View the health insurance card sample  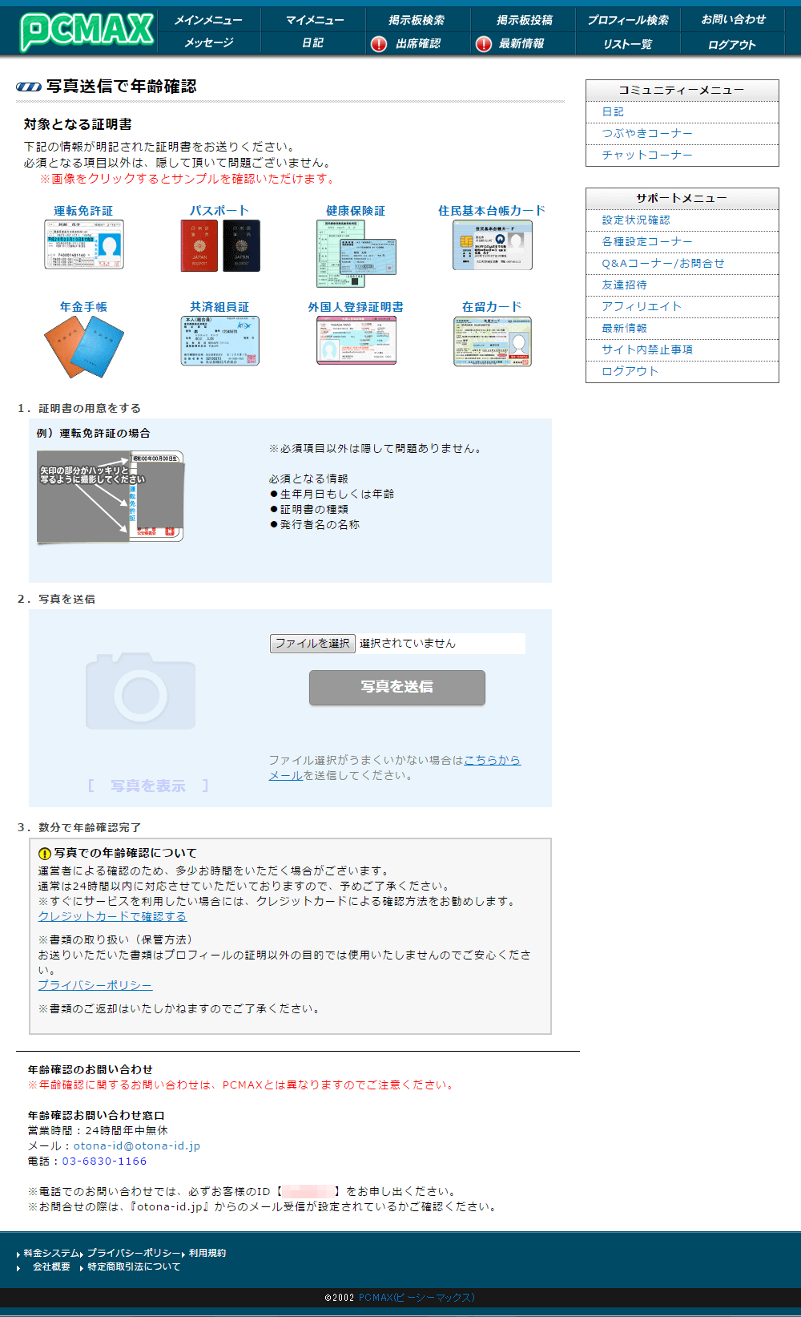356,252
